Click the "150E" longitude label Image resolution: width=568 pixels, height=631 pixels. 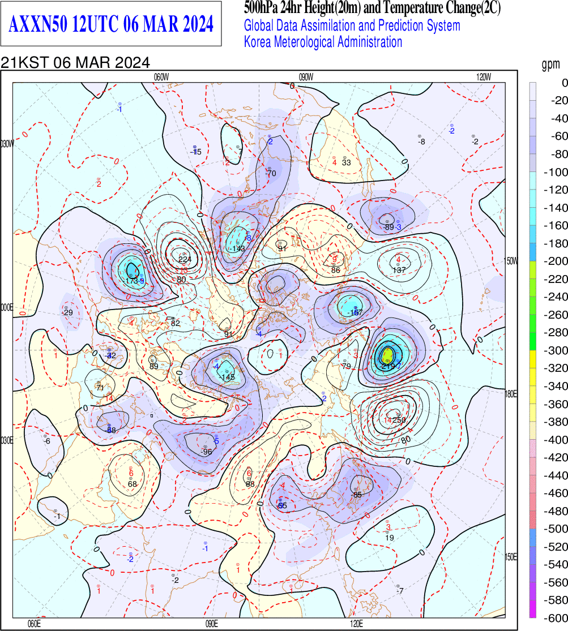(x=511, y=557)
